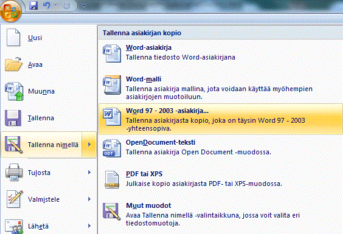Click the Word-malli template icon
Screen dimensions: 343x234
tap(112, 85)
